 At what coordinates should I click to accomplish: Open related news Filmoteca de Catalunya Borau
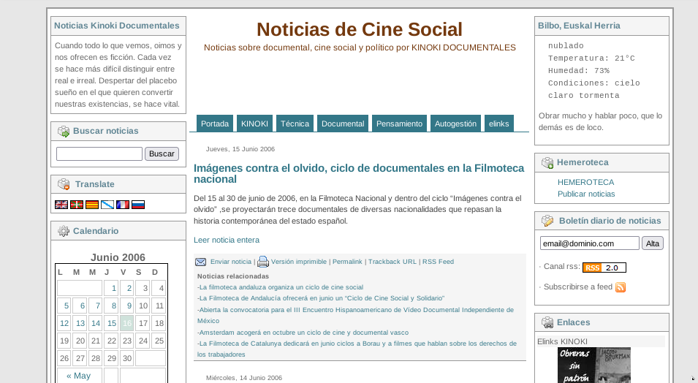click(357, 349)
